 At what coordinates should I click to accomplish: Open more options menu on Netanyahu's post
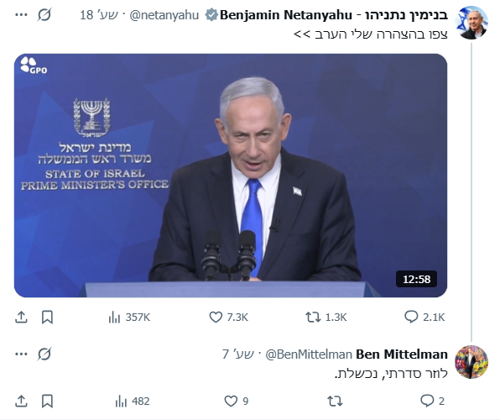[x=21, y=14]
